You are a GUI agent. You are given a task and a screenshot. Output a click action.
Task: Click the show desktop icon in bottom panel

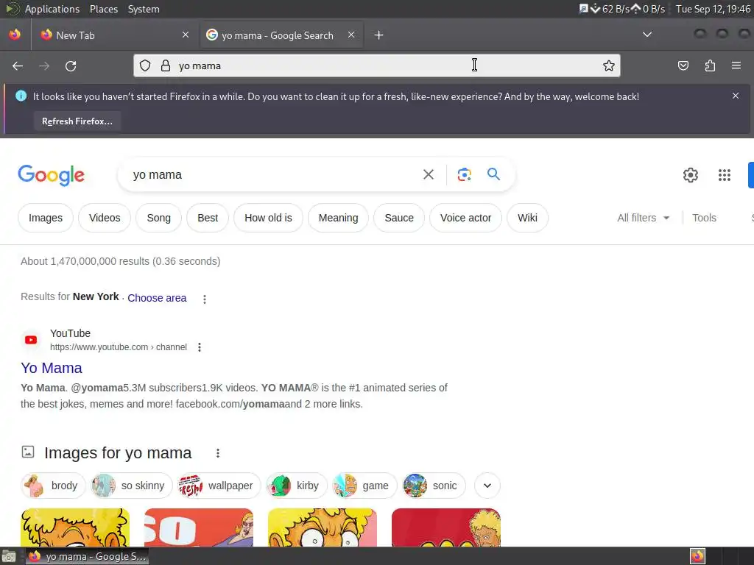click(9, 556)
